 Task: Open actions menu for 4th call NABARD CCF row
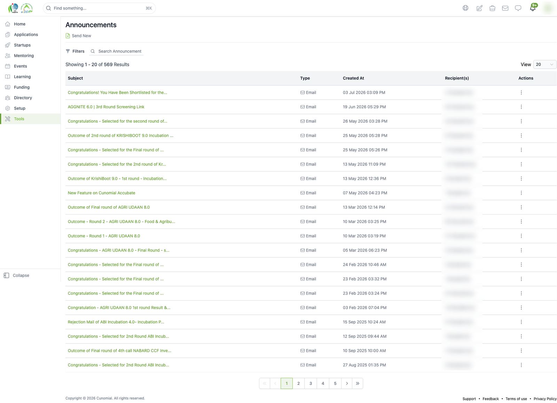(521, 351)
